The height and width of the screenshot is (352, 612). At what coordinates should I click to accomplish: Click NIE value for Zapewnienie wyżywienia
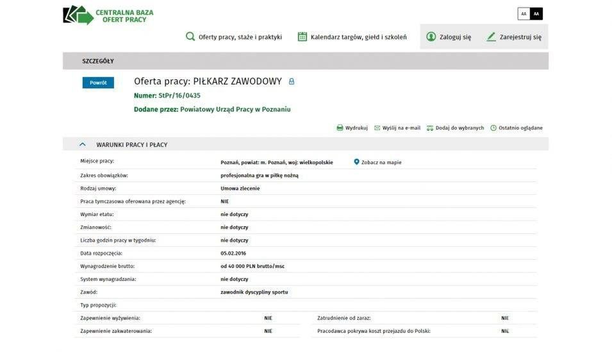(268, 318)
